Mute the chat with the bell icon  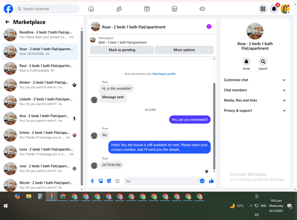(247, 62)
